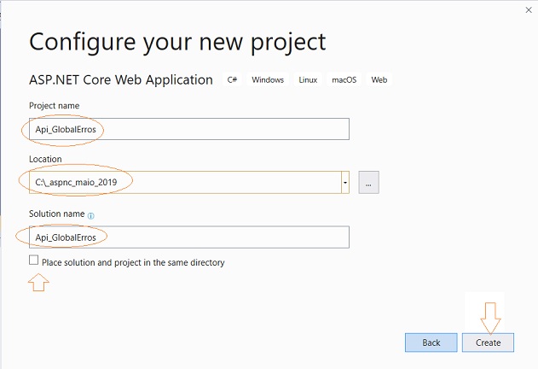This screenshot has width=538, height=369.
Task: Expand the Location dropdown arrow
Action: [345, 182]
